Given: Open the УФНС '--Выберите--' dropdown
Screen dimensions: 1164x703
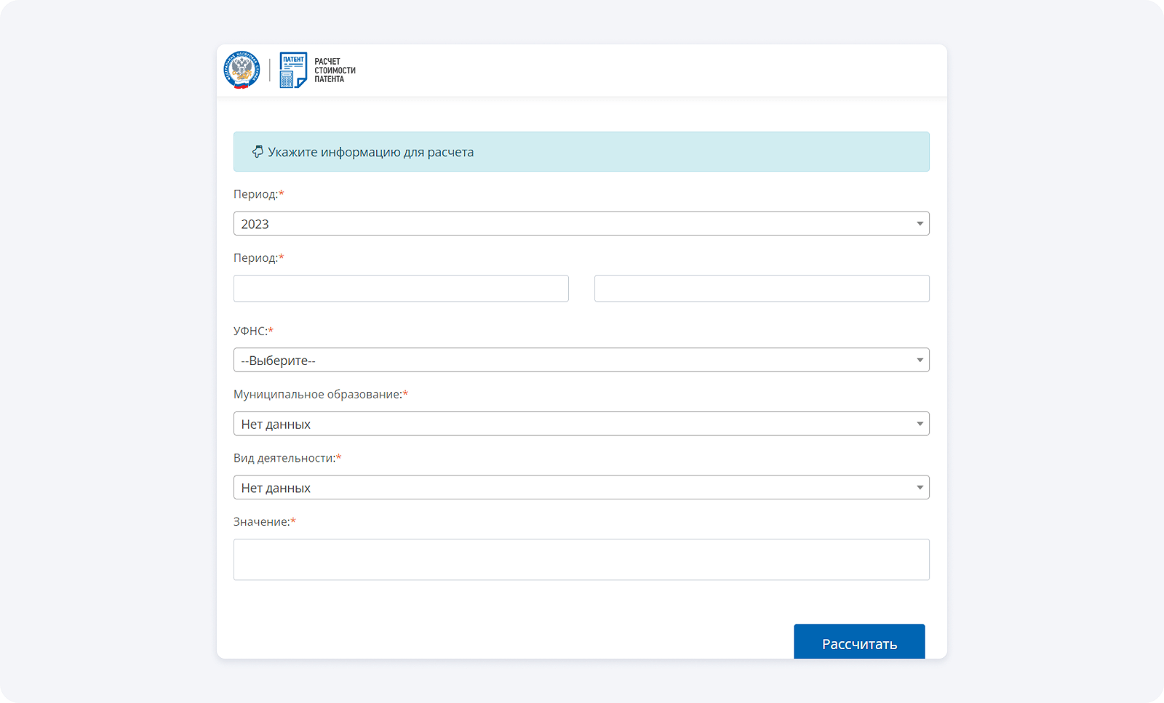Looking at the screenshot, I should [567, 361].
